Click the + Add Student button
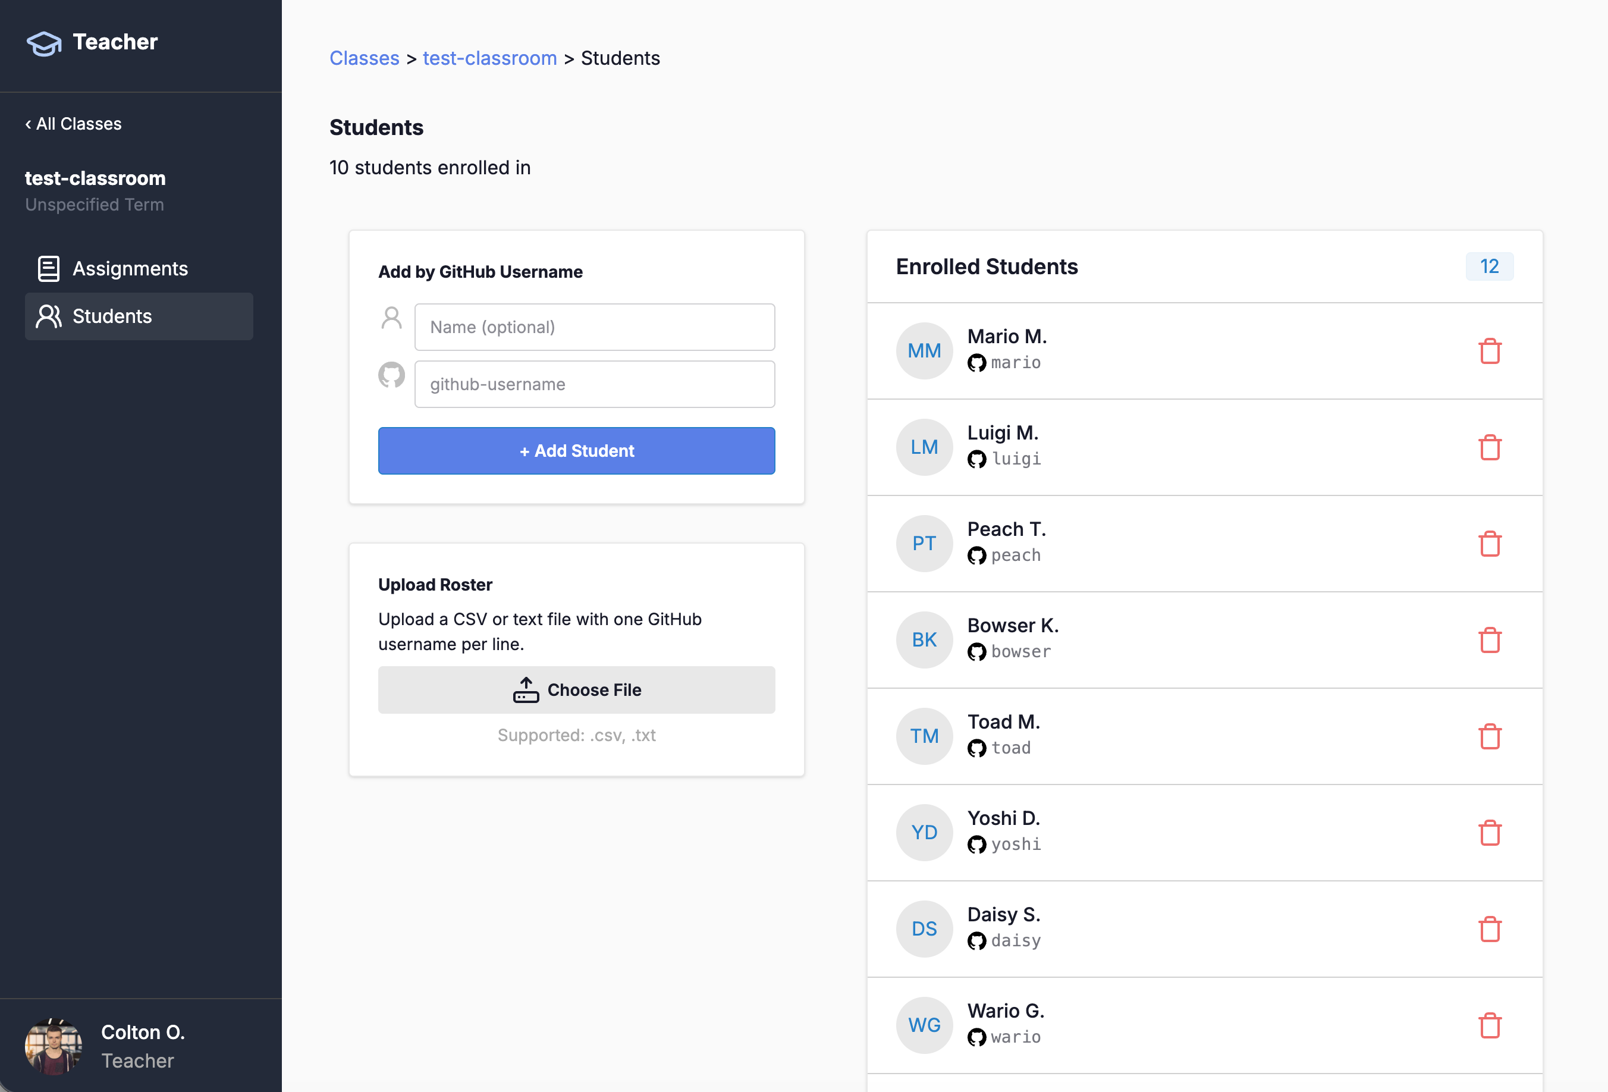The width and height of the screenshot is (1608, 1092). tap(576, 450)
